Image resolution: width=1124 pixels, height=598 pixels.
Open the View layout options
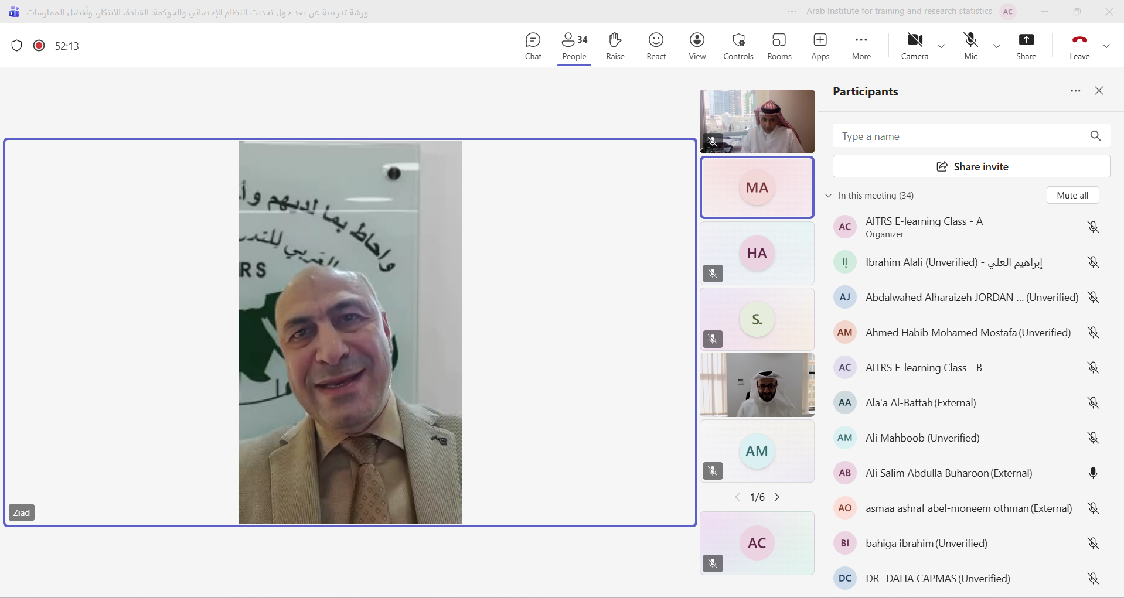[x=697, y=46]
